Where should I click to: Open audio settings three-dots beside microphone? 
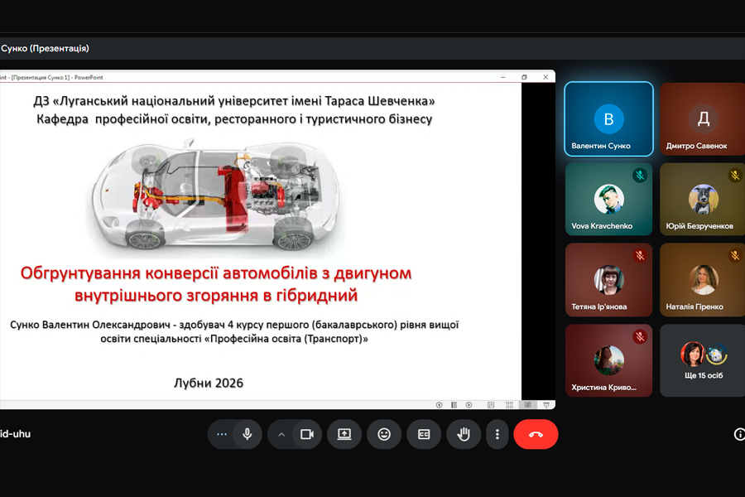click(221, 434)
